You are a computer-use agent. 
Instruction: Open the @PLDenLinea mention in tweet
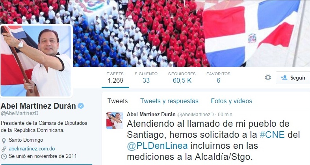pos(157,146)
